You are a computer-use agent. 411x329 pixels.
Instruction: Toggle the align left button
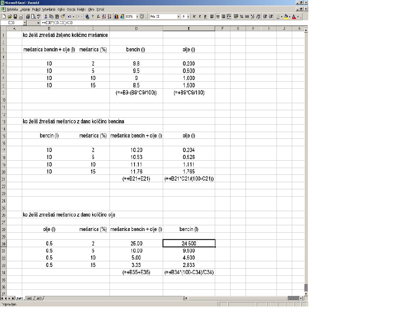click(212, 16)
